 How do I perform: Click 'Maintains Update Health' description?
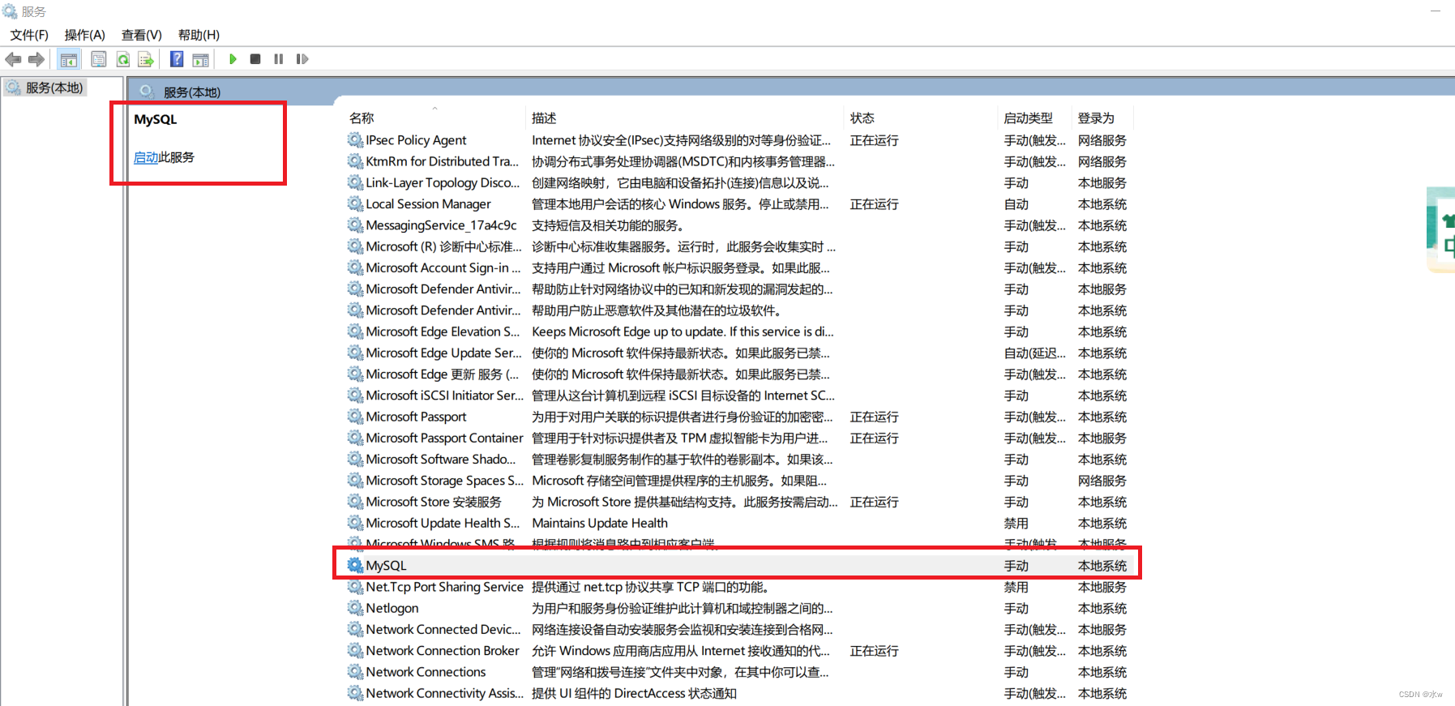[x=600, y=523]
